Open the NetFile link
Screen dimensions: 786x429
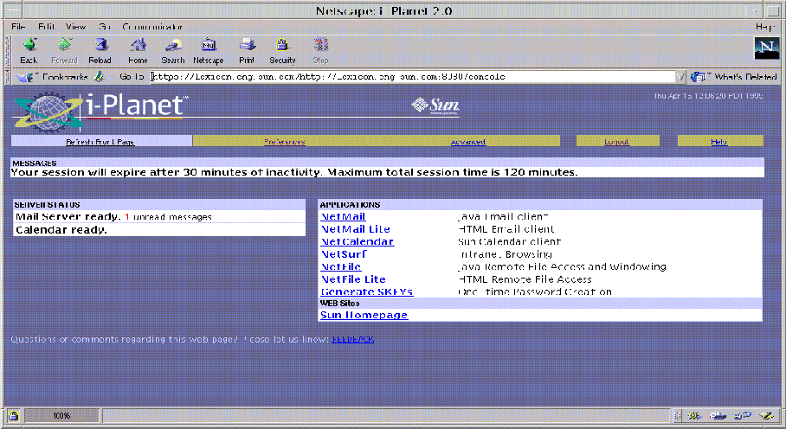click(x=341, y=266)
